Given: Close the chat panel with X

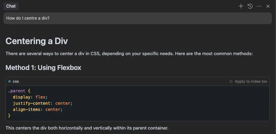Looking at the screenshot, I should click(268, 6).
